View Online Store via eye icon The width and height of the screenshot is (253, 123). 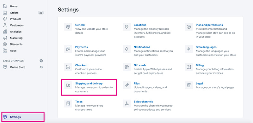(41, 67)
